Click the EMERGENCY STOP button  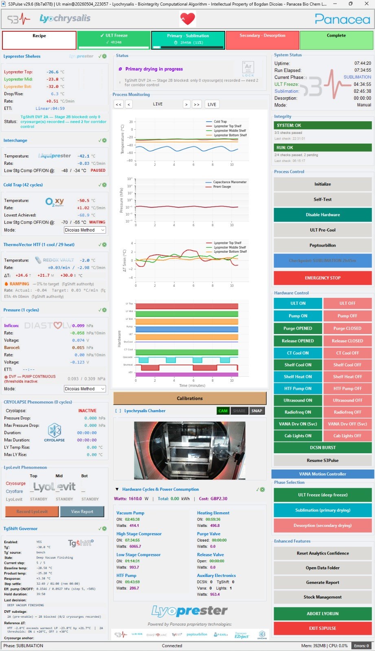tap(323, 278)
